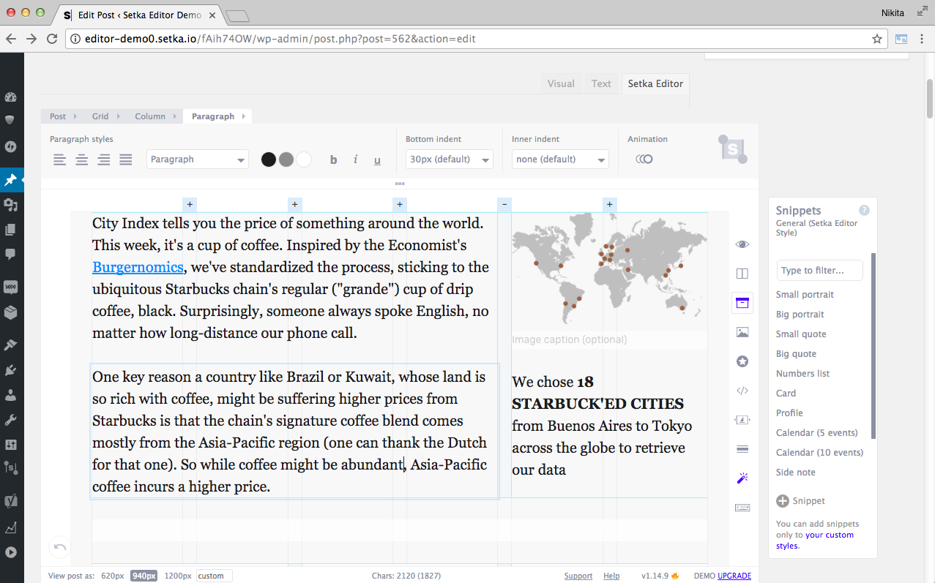Open the Settings sliders sidebar icon
Viewport: 935px width, 583px height.
(10, 444)
